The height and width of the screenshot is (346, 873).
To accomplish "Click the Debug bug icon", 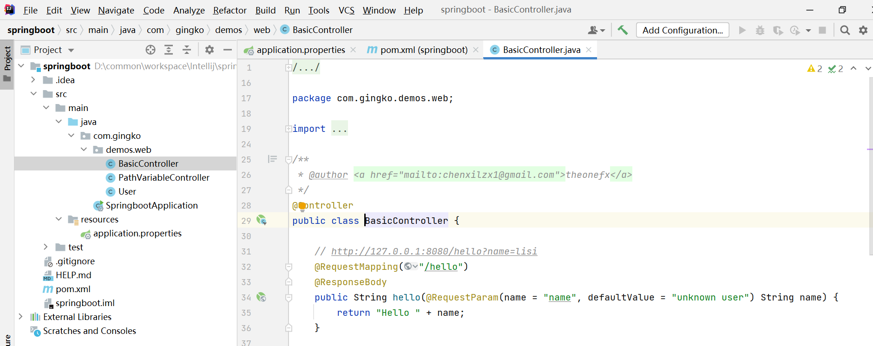I will pos(760,30).
